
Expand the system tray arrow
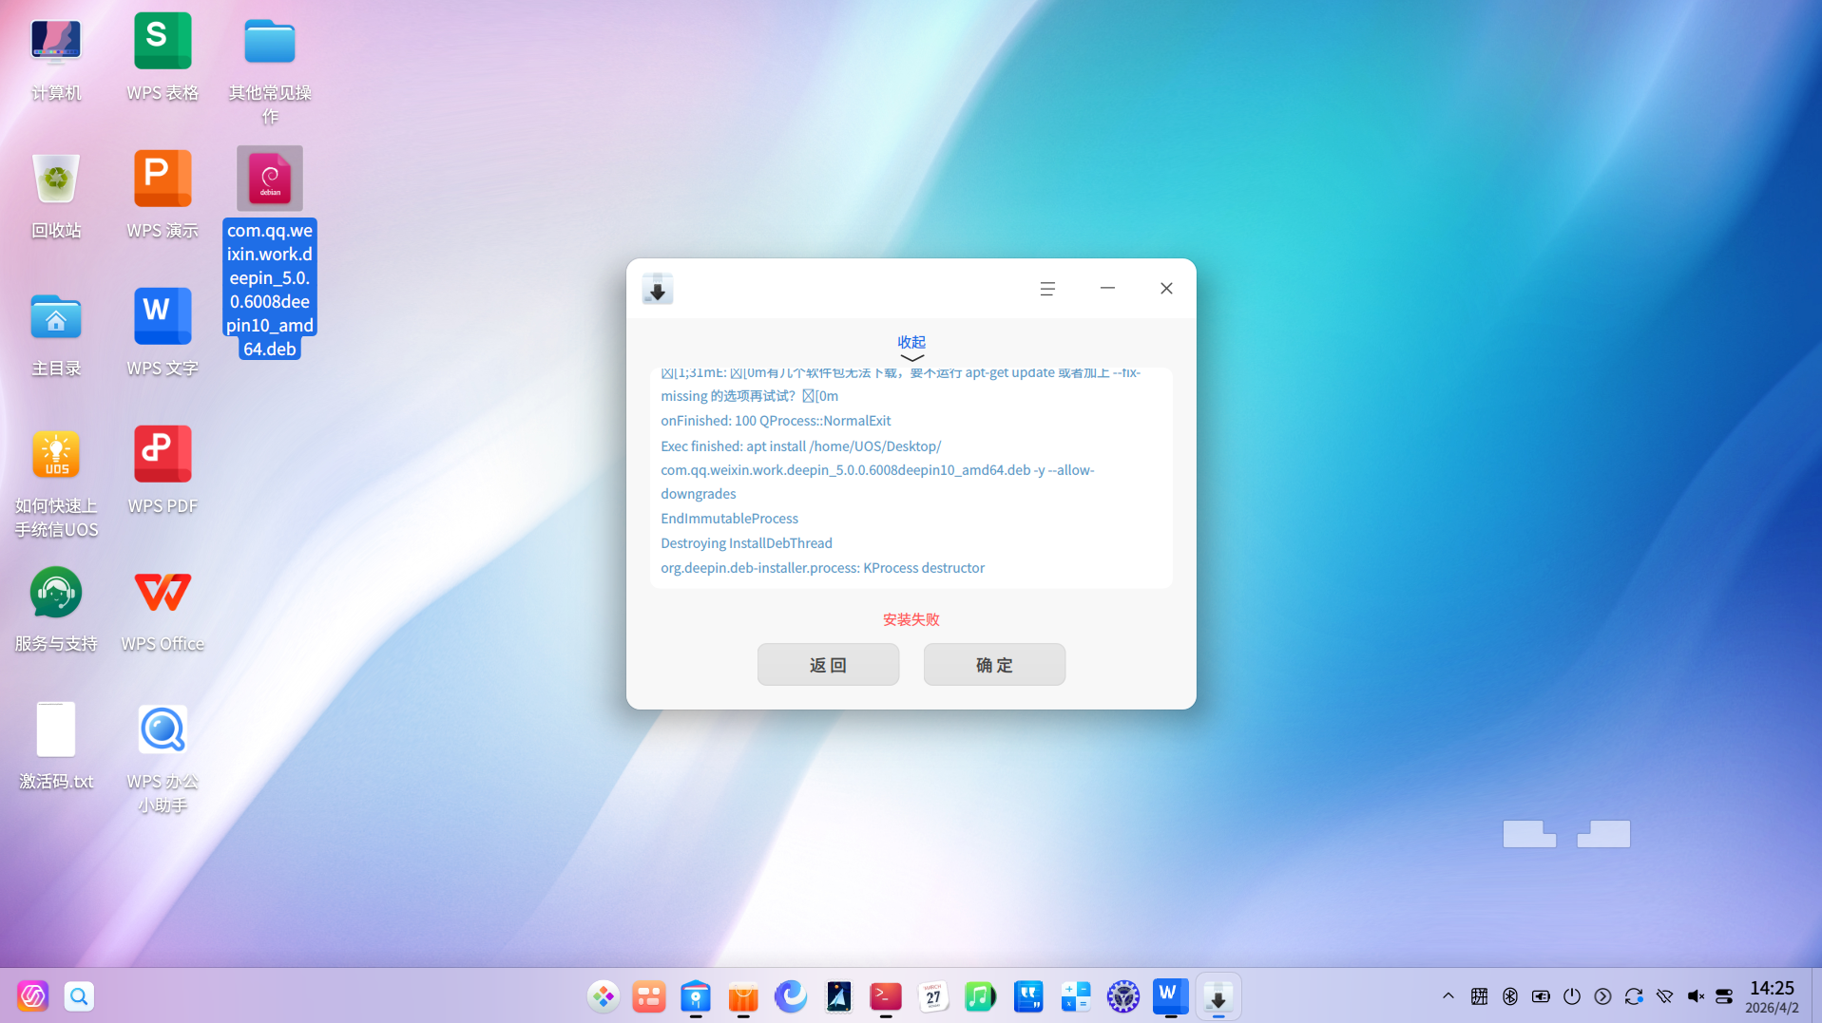pos(1448,995)
